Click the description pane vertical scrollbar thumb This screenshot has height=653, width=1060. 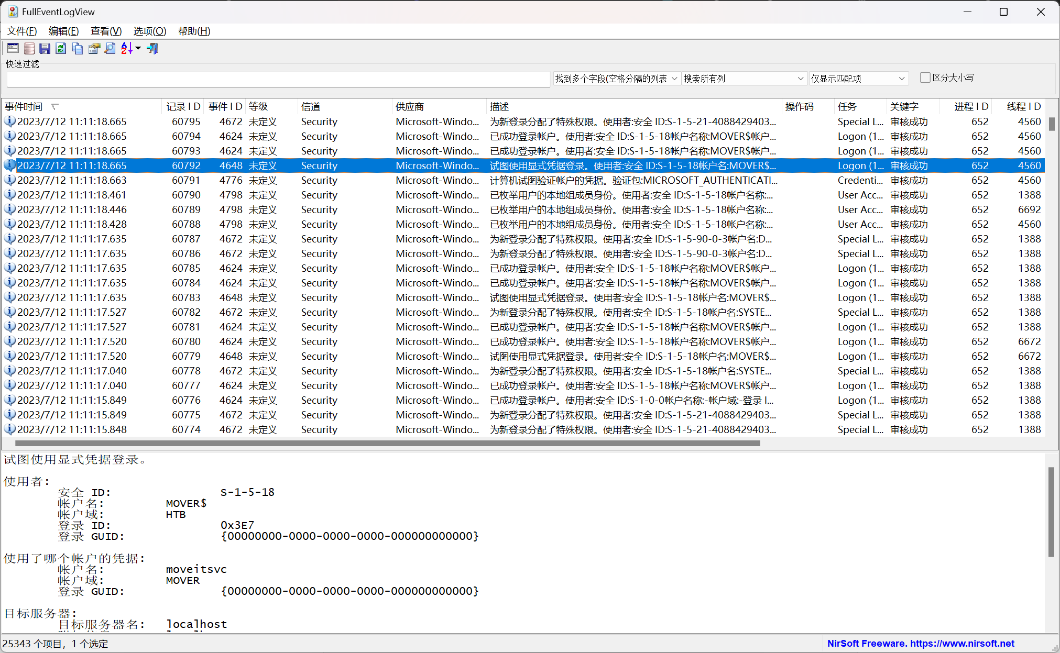coord(1051,512)
